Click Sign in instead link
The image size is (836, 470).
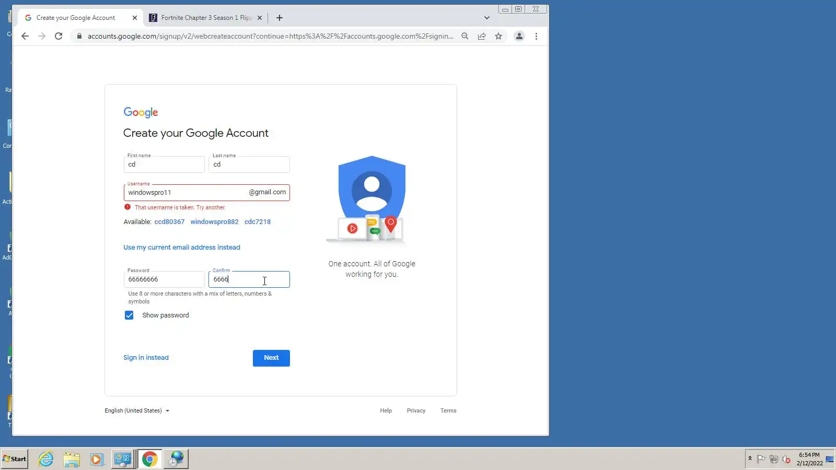point(146,358)
